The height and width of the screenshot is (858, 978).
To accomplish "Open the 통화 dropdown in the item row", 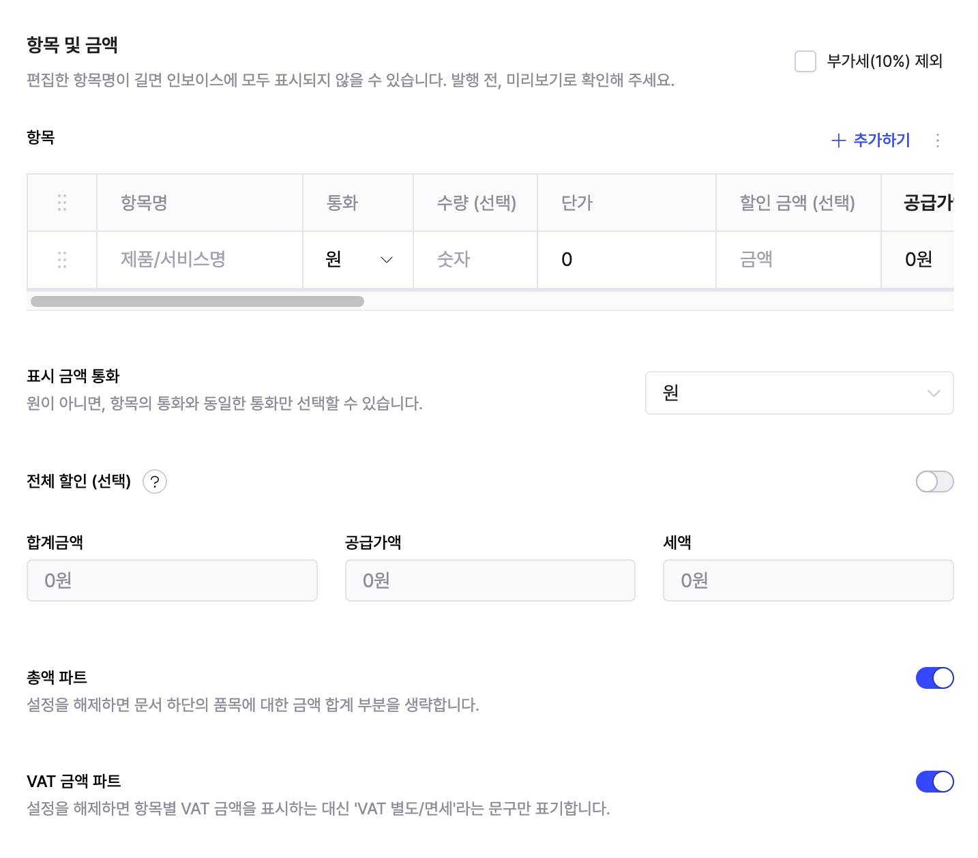I will 359,260.
